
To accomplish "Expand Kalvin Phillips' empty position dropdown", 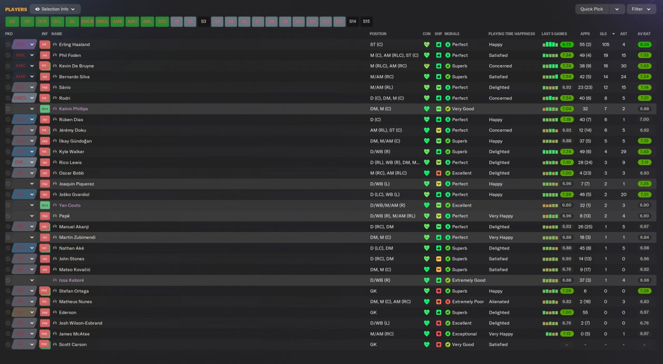I will pos(32,109).
